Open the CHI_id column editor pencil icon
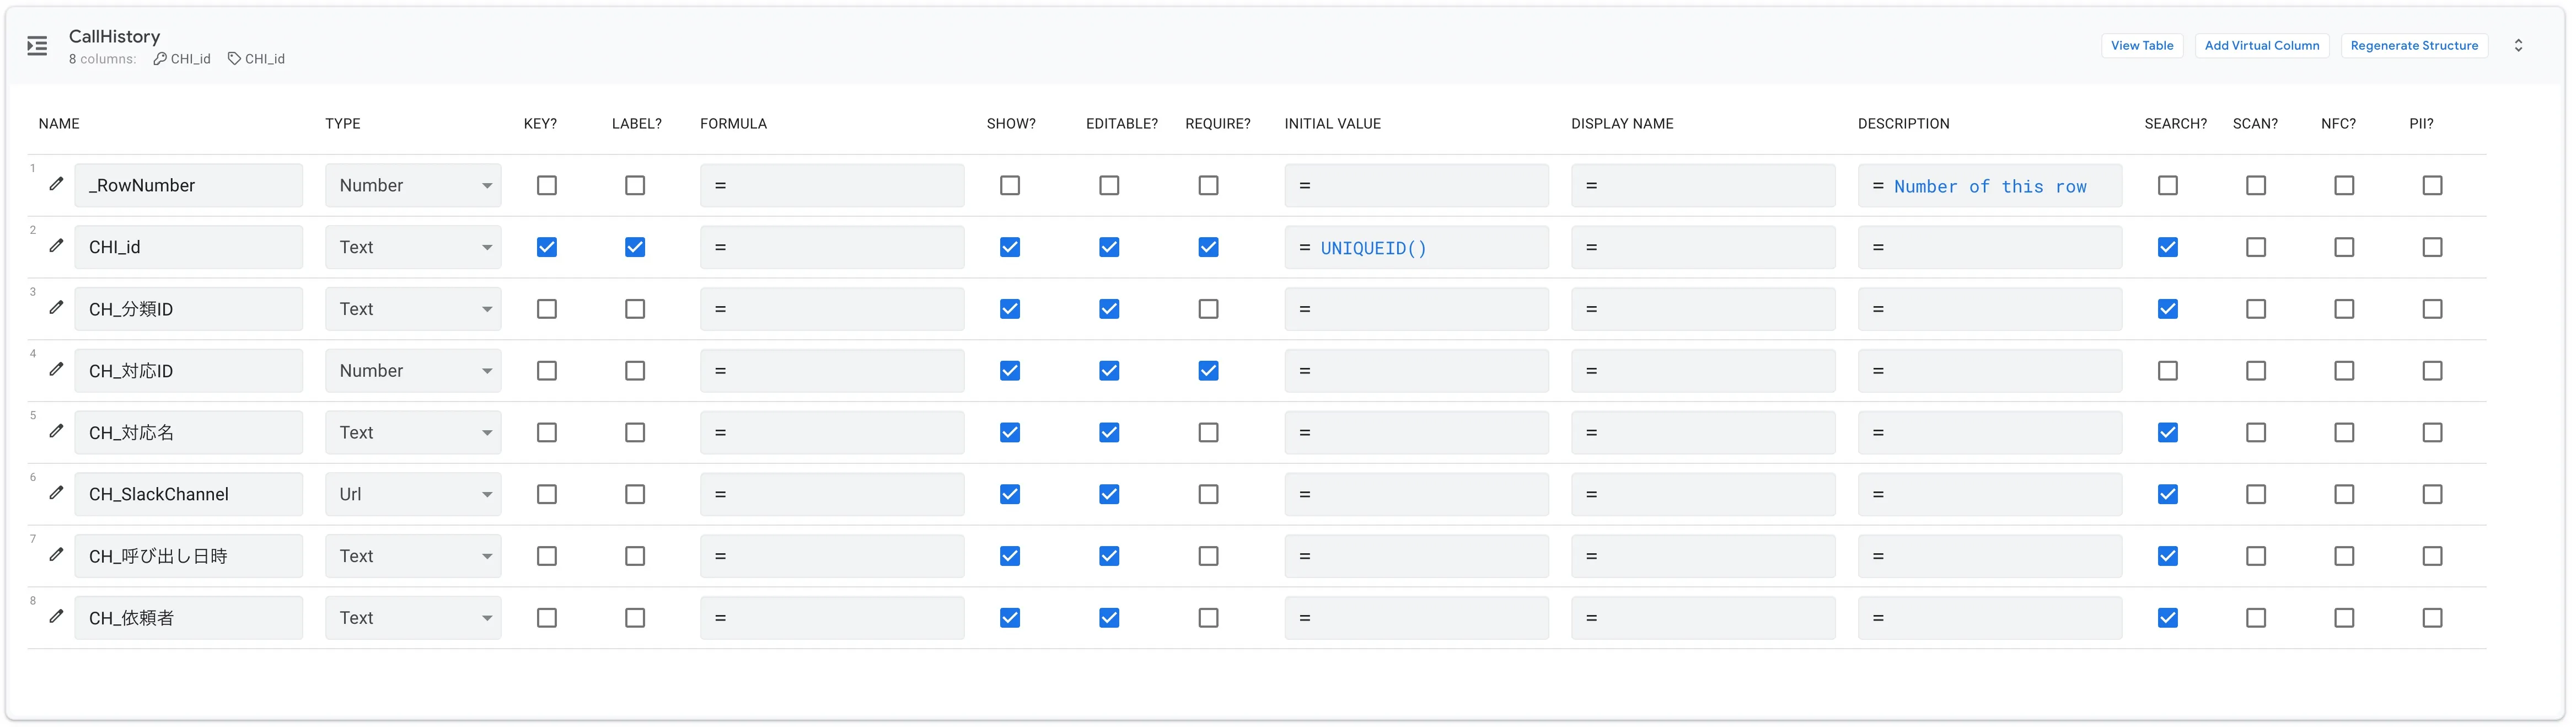This screenshot has width=2576, height=727. [57, 246]
